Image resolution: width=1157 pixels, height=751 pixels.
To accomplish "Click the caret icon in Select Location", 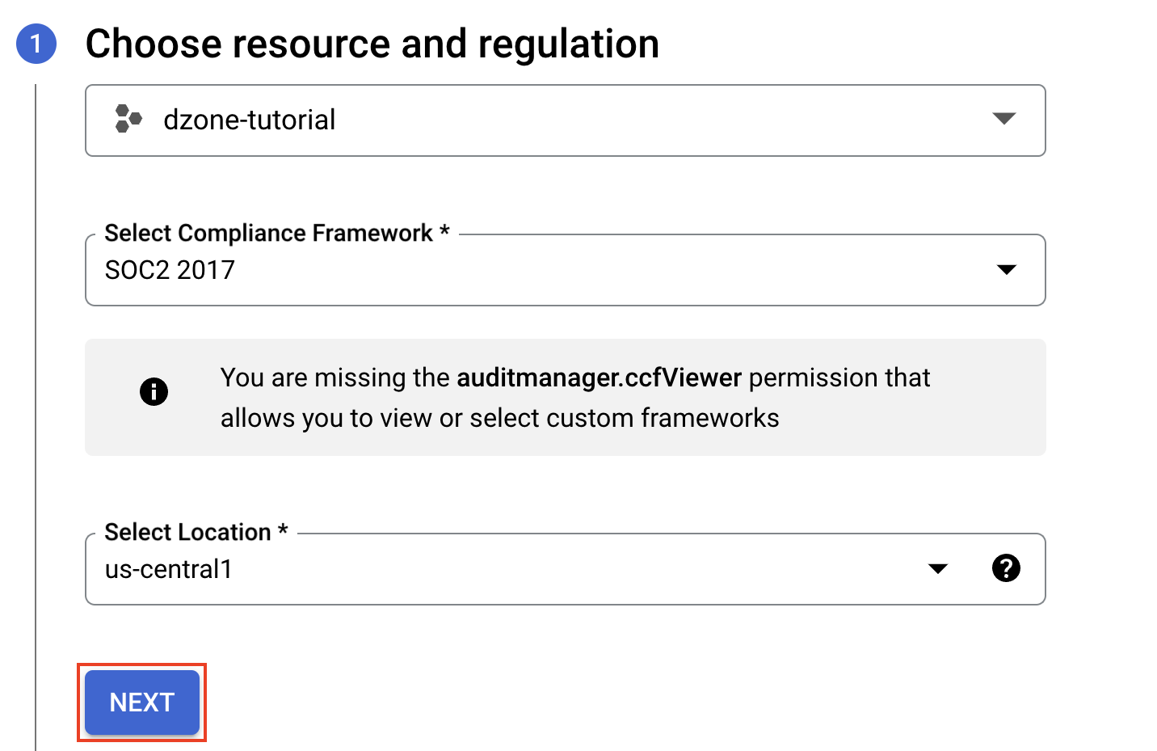I will (x=937, y=569).
